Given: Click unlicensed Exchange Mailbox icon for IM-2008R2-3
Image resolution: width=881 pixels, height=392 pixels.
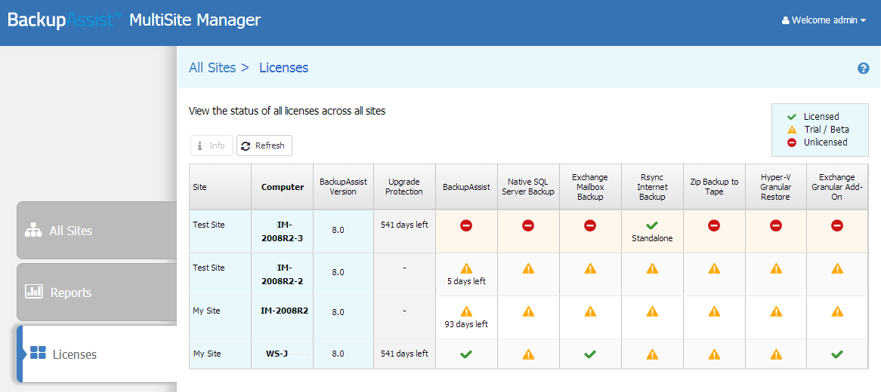Looking at the screenshot, I should 590,225.
